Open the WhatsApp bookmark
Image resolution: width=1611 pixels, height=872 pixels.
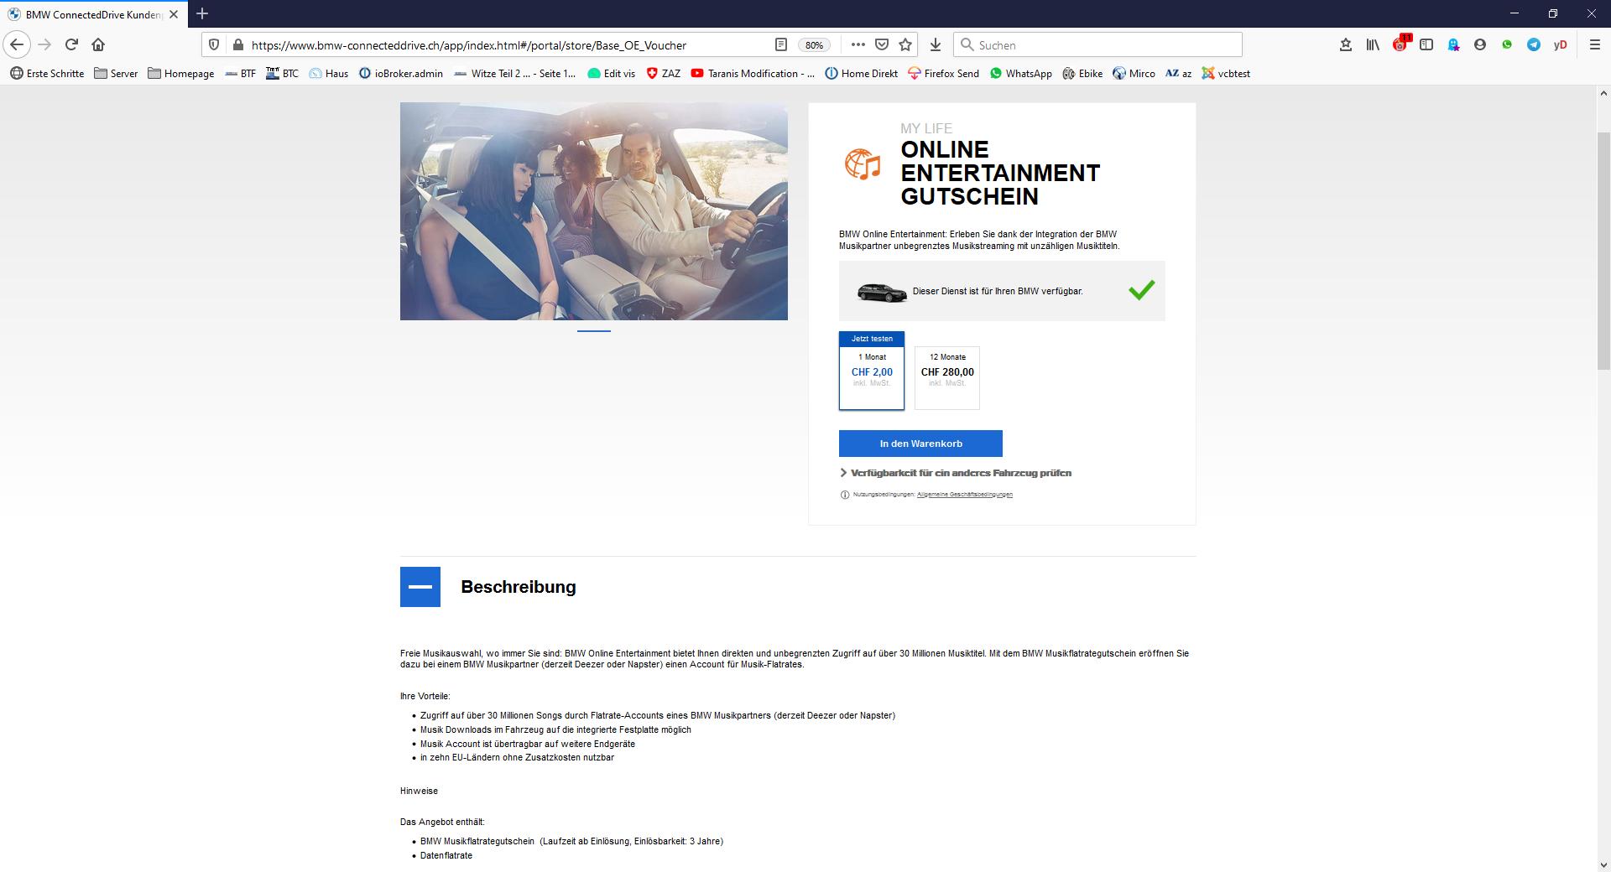click(x=1020, y=74)
